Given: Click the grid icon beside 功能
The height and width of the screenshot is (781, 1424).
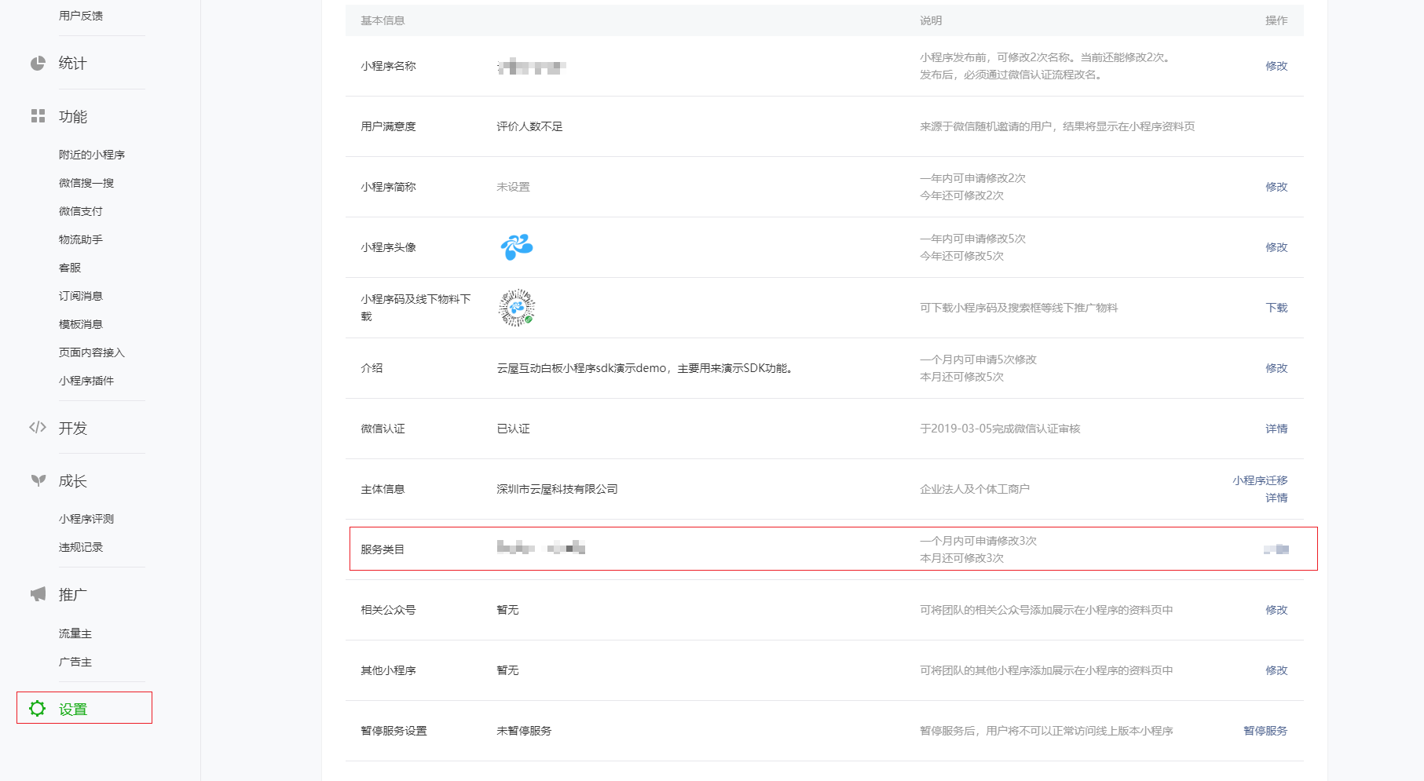Looking at the screenshot, I should coord(38,116).
